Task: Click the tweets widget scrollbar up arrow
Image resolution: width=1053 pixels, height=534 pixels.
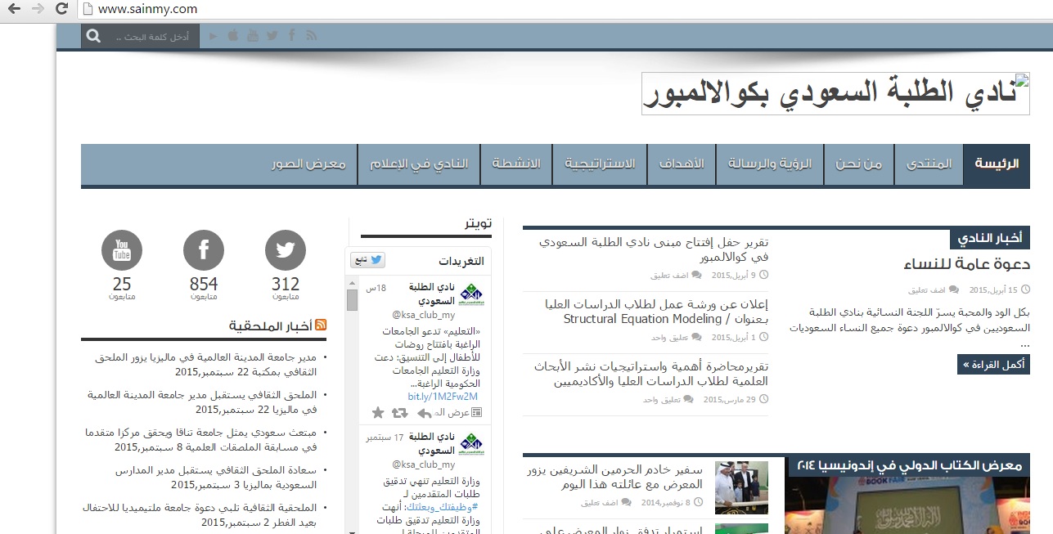Action: [353, 282]
